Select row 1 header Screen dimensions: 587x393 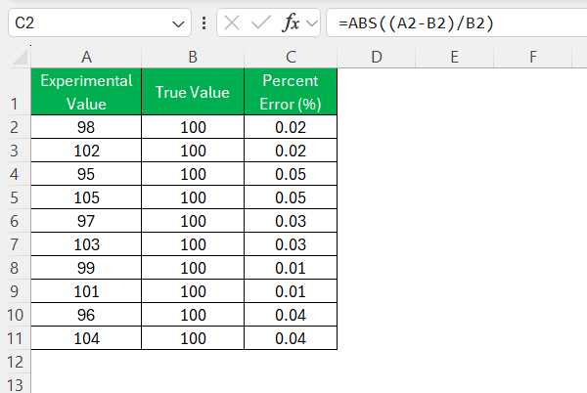point(15,92)
